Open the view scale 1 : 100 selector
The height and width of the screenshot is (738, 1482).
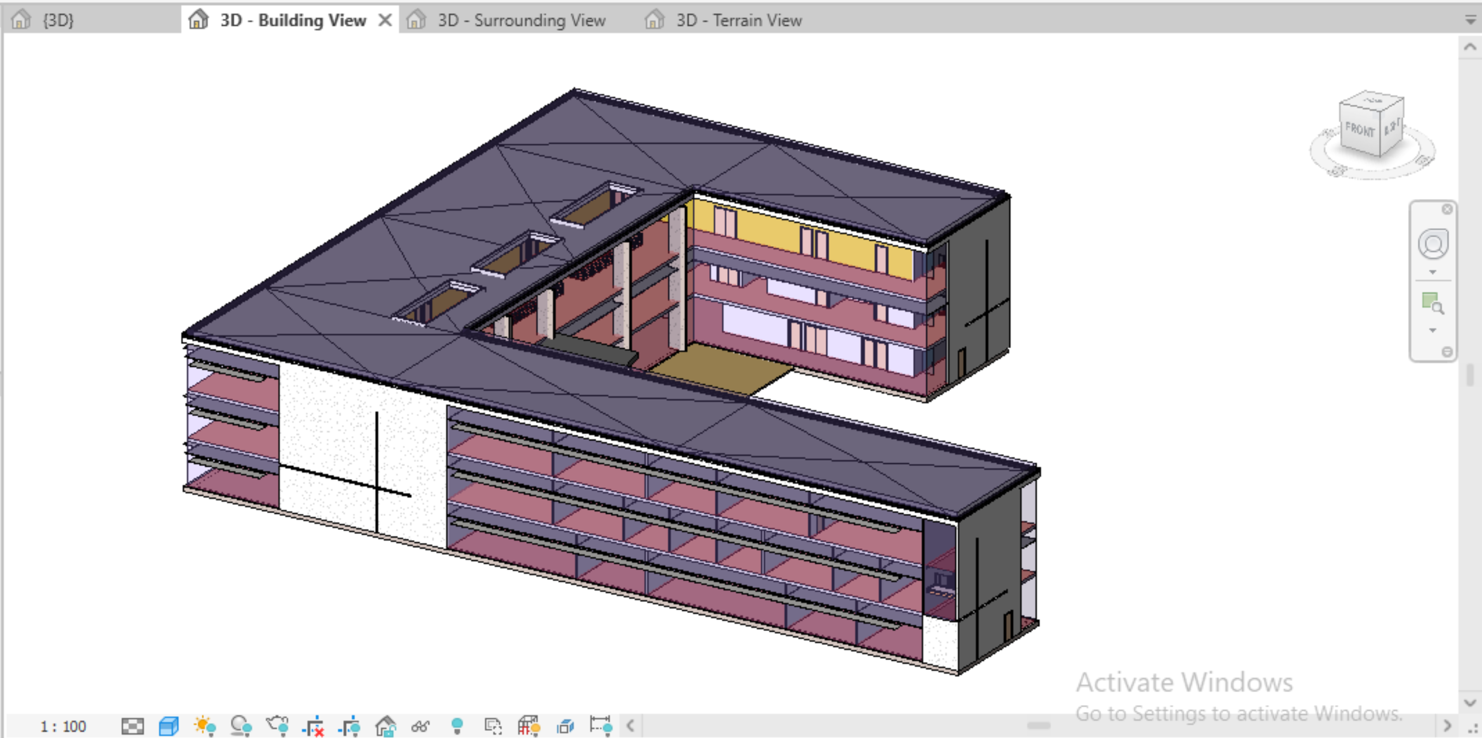point(63,726)
